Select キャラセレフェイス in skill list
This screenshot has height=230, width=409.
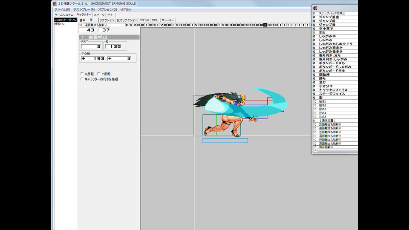335,90
